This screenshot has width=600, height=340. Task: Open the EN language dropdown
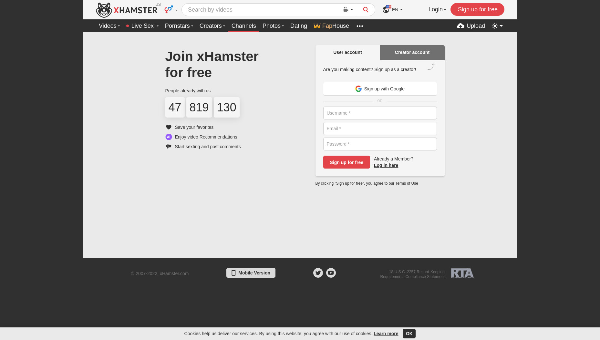pyautogui.click(x=392, y=10)
